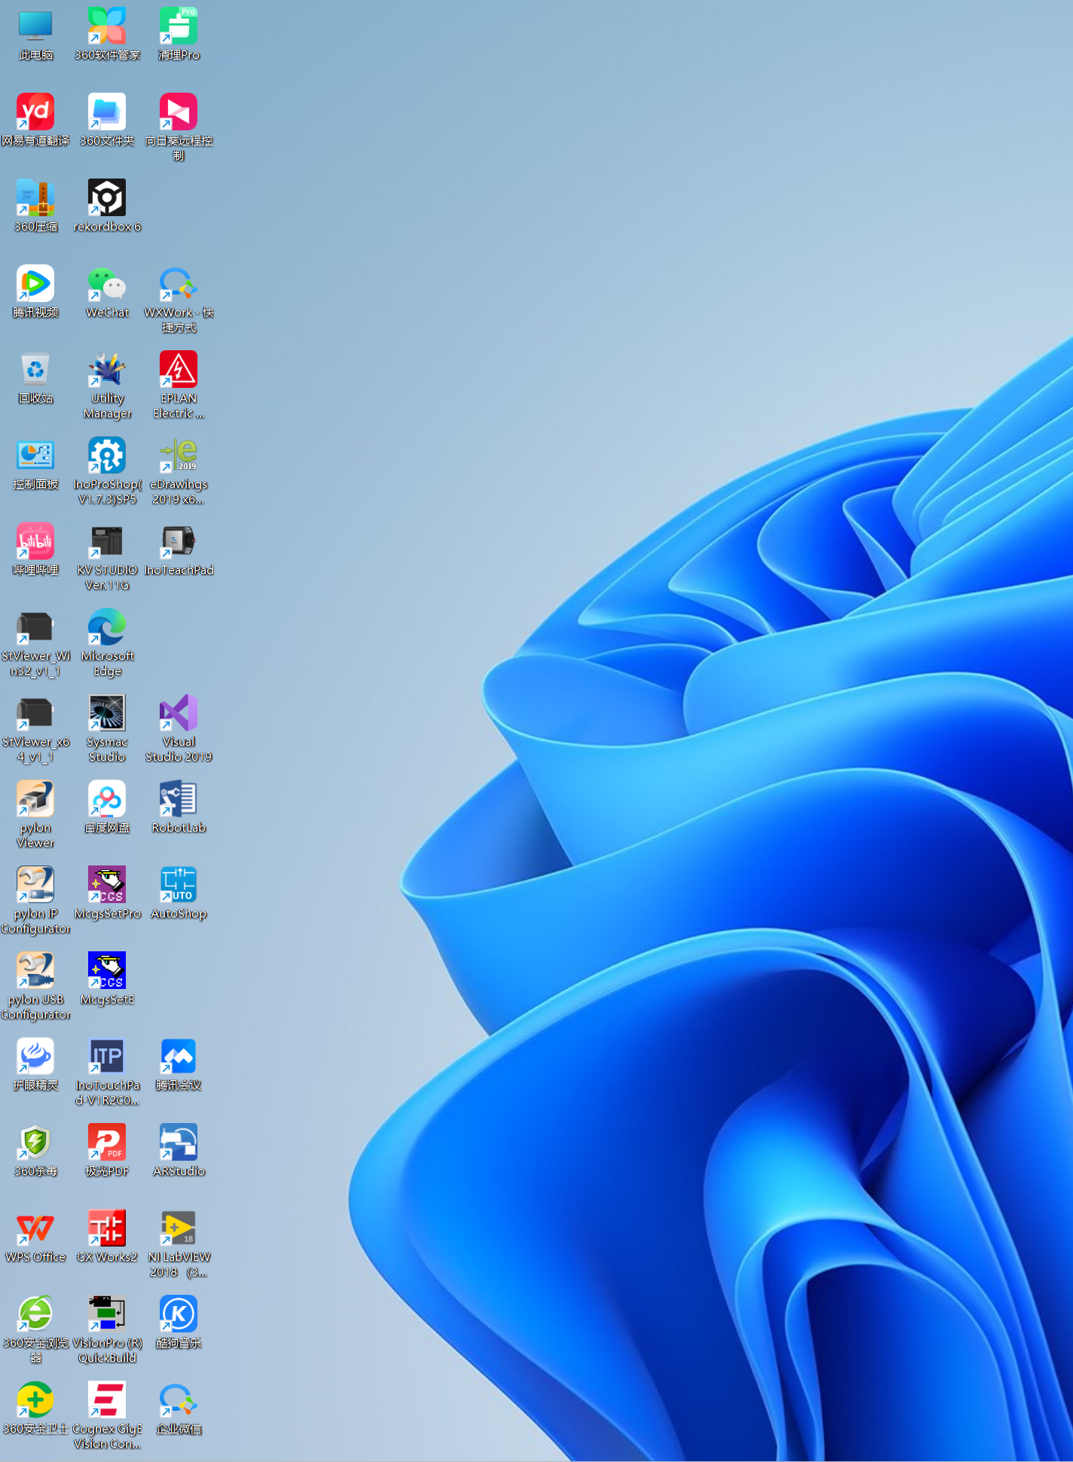The height and width of the screenshot is (1462, 1073).
Task: Select the NI LabVIEW 2018 icon
Action: point(179,1229)
